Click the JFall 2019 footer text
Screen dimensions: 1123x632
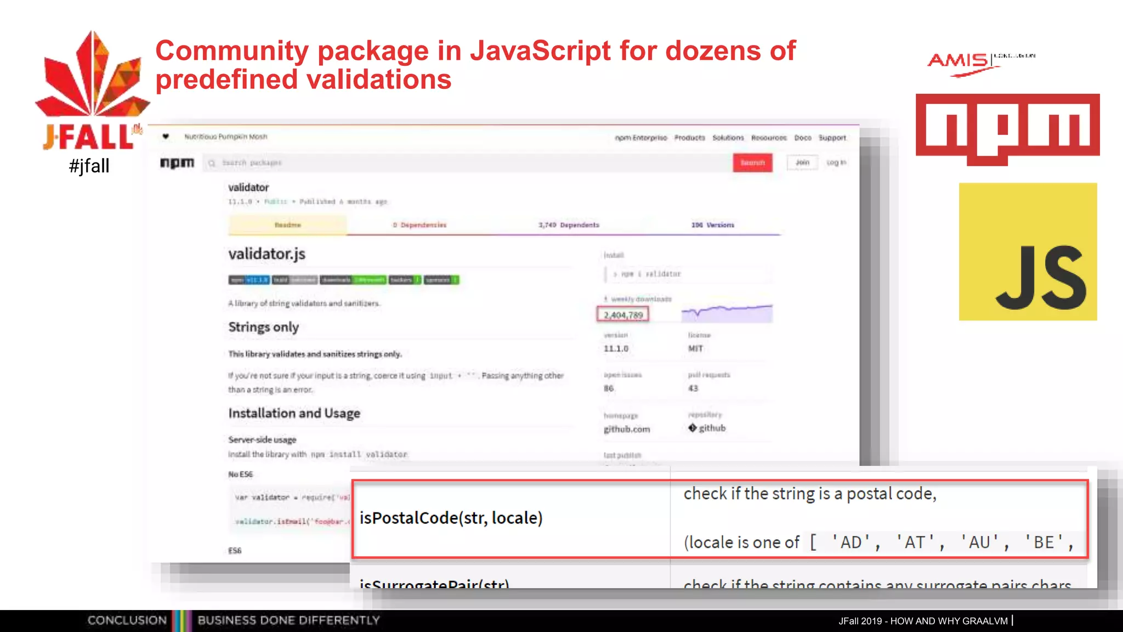(923, 621)
